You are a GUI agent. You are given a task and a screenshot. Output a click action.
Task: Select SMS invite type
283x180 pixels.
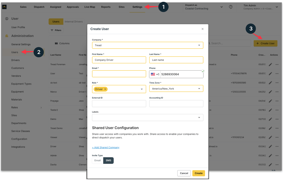click(109, 161)
